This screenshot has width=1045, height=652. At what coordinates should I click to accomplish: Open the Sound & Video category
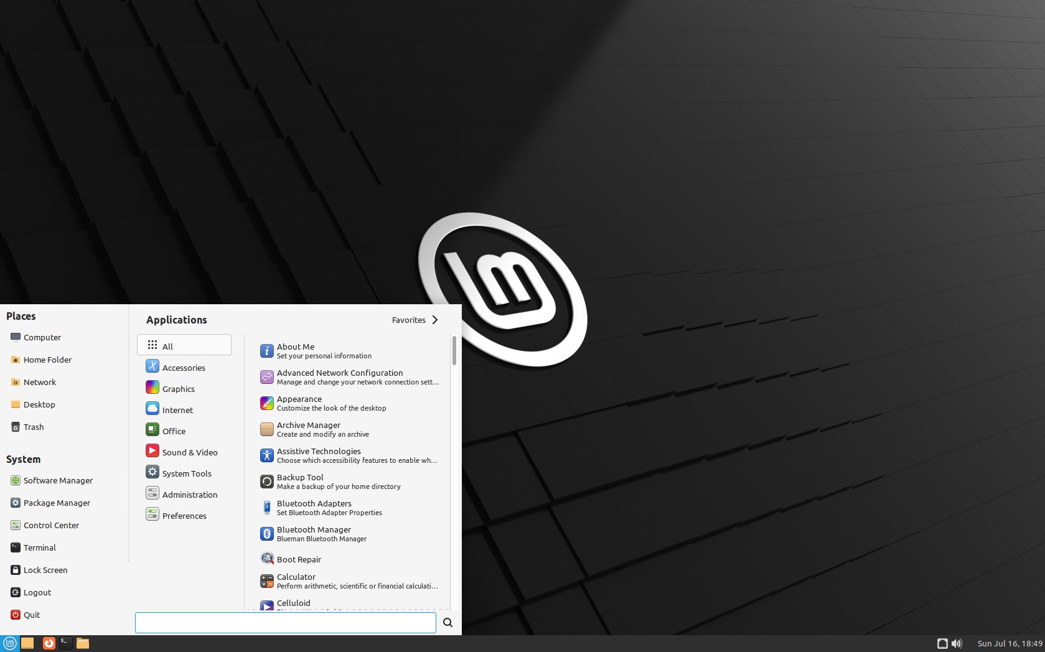tap(184, 452)
